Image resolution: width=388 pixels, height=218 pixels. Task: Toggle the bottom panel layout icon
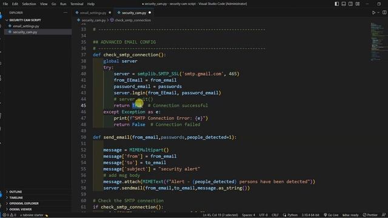[x=344, y=4]
